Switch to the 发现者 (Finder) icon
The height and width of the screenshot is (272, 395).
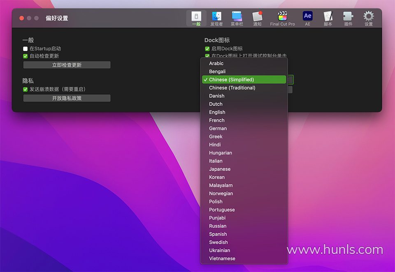click(x=216, y=18)
